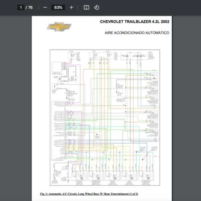The image size is (201, 201).
Task: Select the 63% zoom level field
Action: click(x=58, y=7)
